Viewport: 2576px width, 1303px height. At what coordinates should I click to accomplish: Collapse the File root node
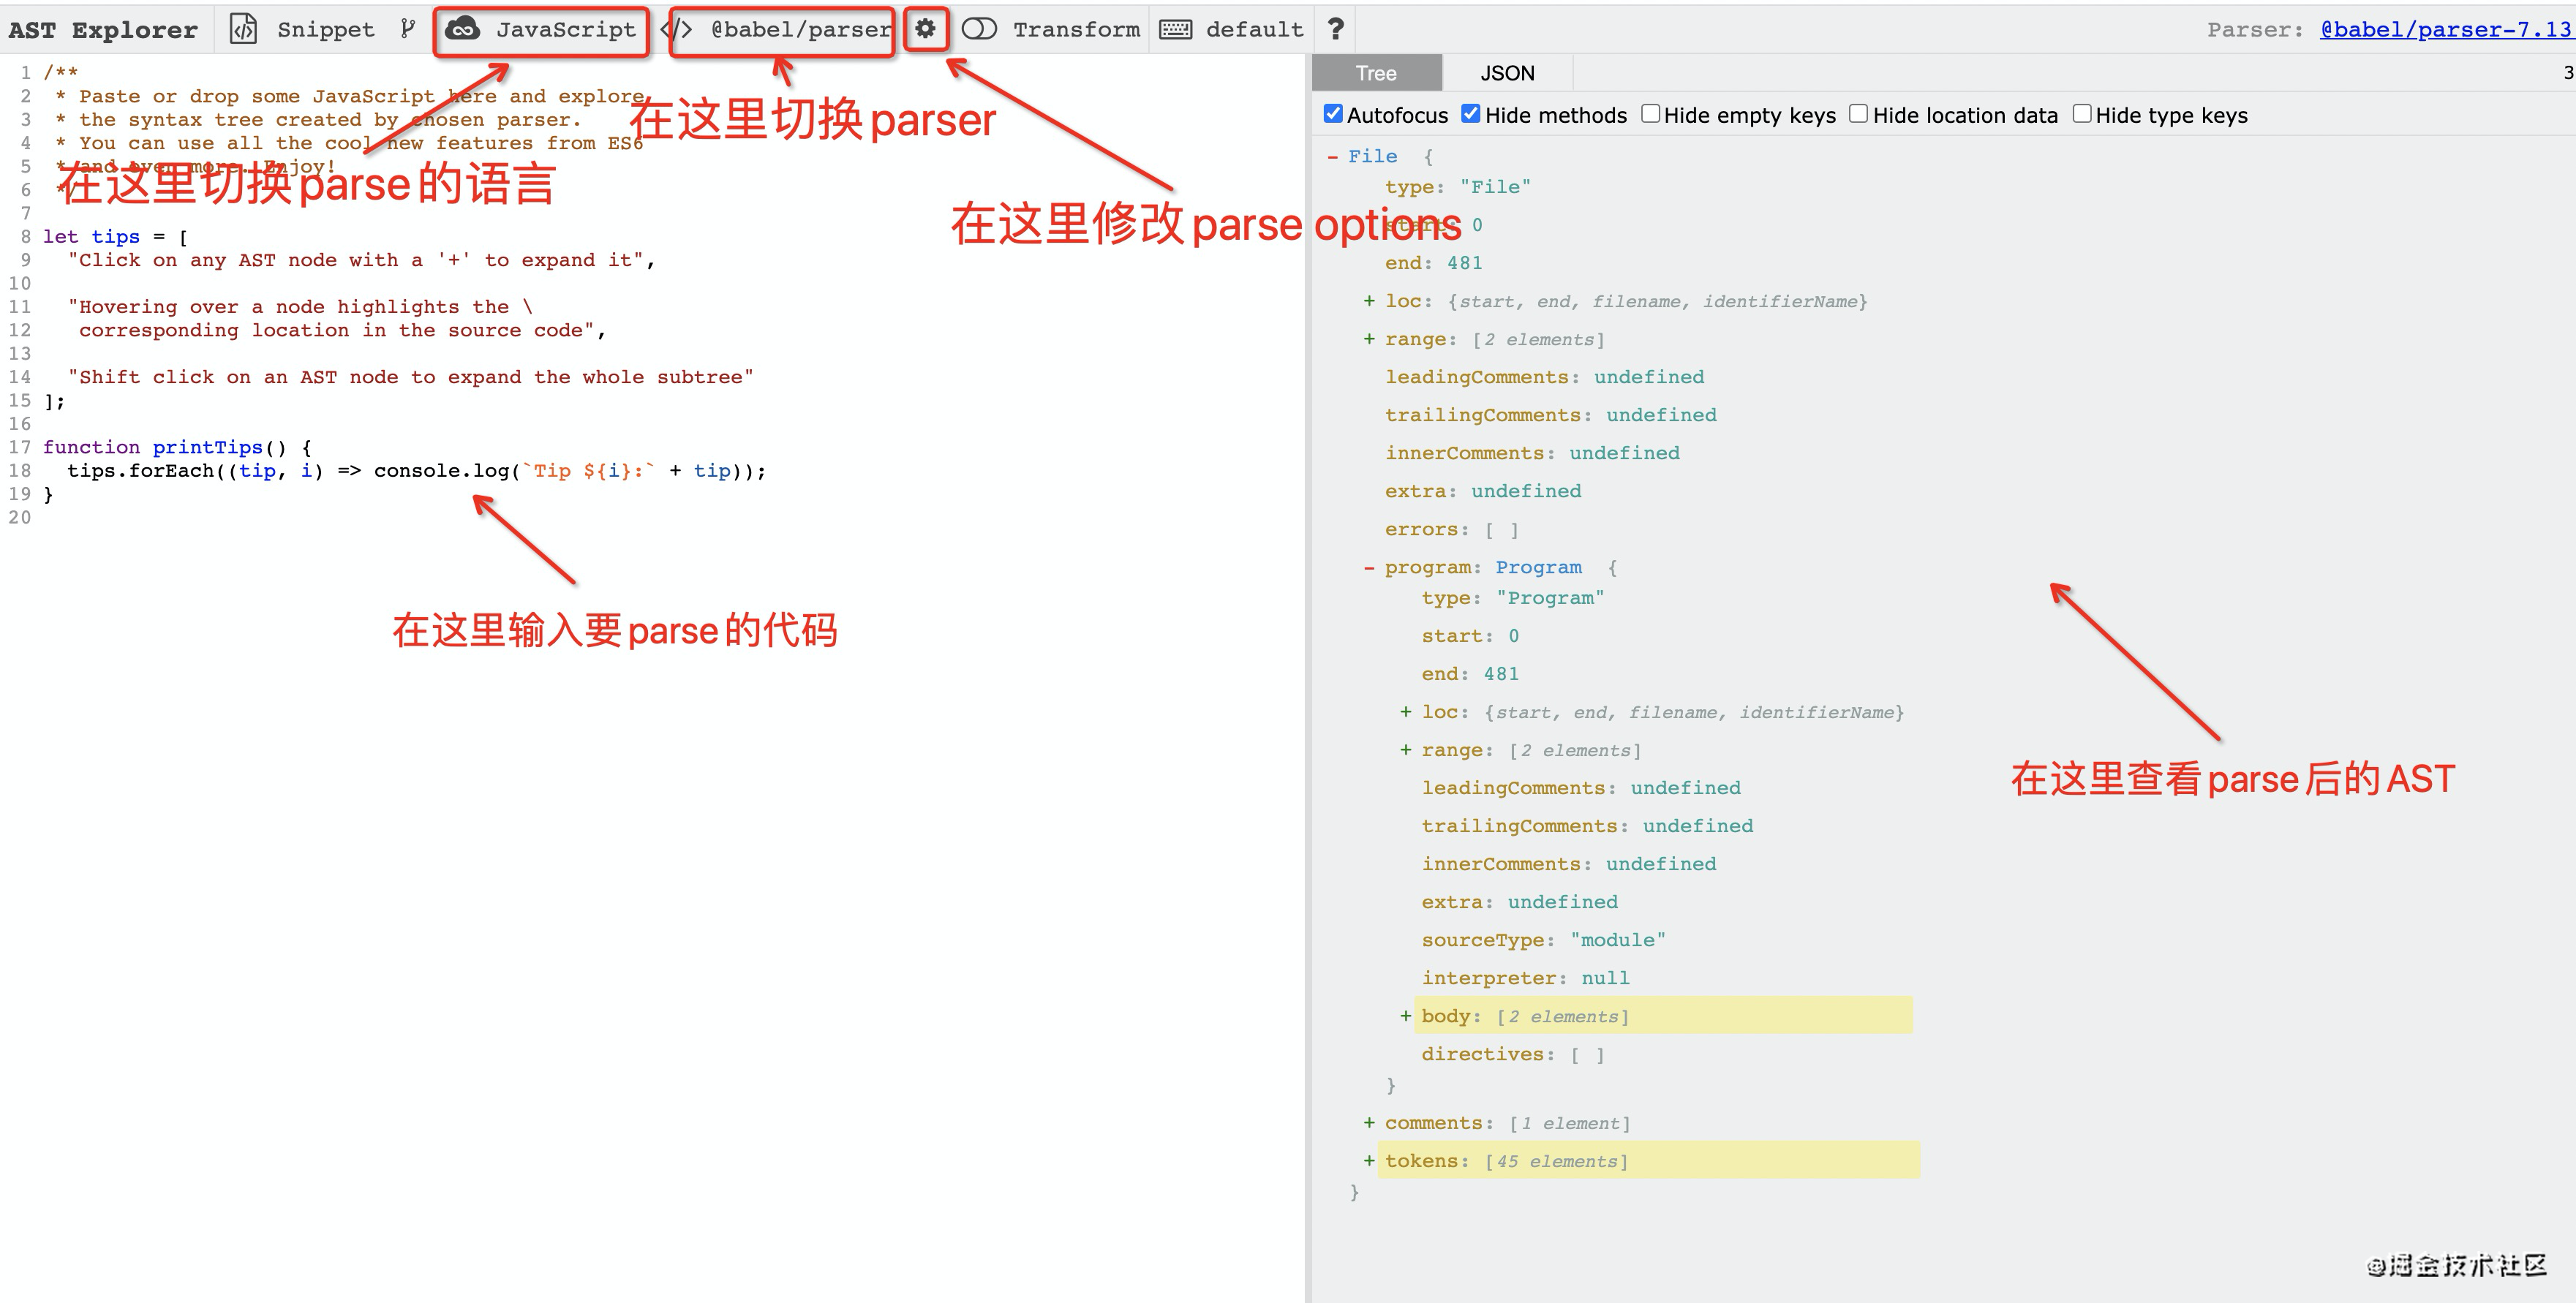click(x=1332, y=157)
